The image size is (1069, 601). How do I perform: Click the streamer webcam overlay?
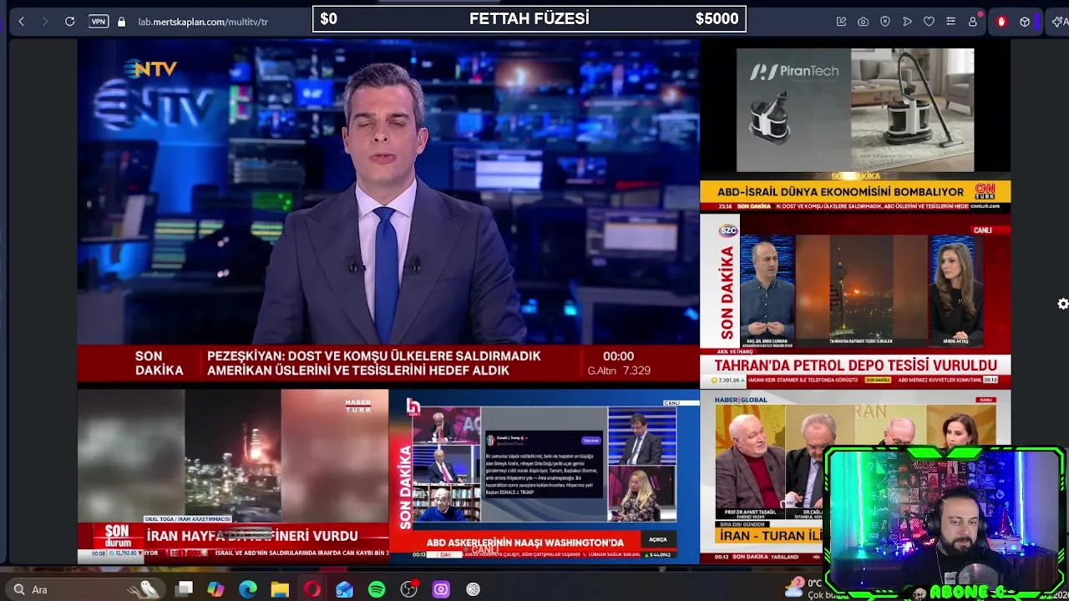(x=944, y=524)
